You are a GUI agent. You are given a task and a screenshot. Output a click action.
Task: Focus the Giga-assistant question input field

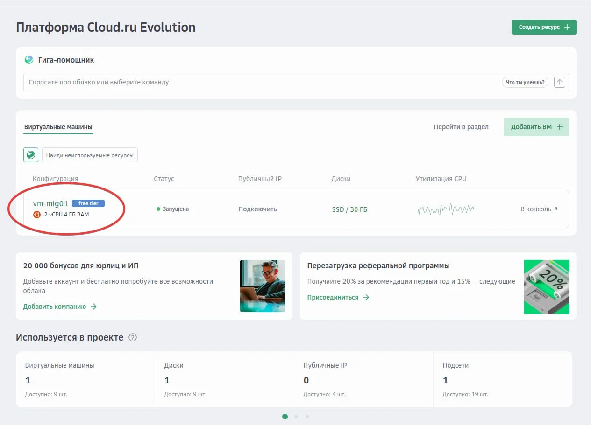point(262,82)
